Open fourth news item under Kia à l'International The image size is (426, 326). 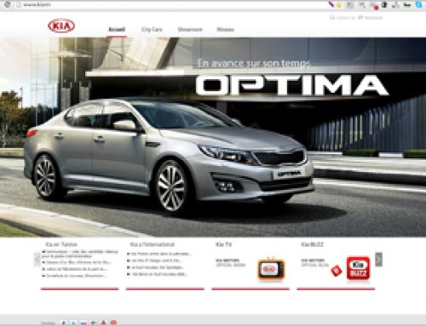(x=158, y=274)
